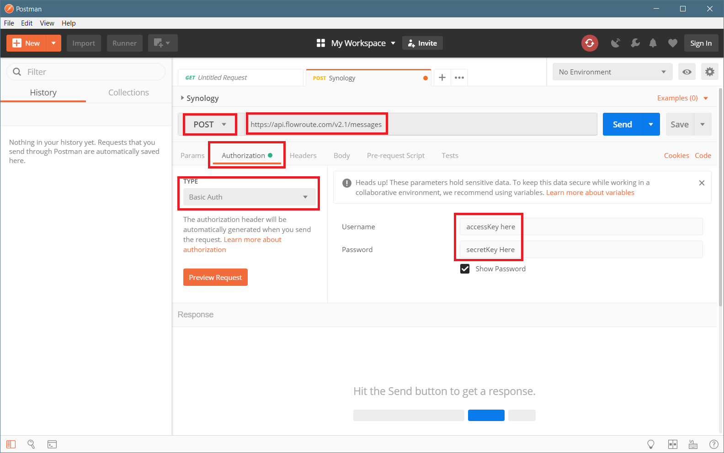This screenshot has width=724, height=453.
Task: Open the tab options ellipsis menu
Action: 459,78
